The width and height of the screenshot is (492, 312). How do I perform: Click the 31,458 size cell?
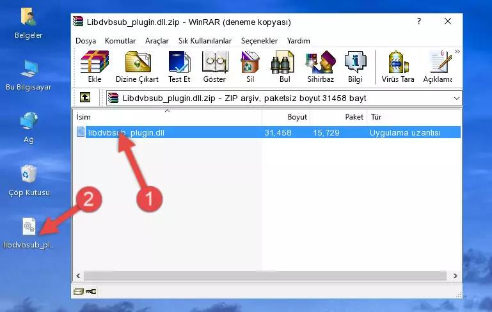[x=278, y=132]
